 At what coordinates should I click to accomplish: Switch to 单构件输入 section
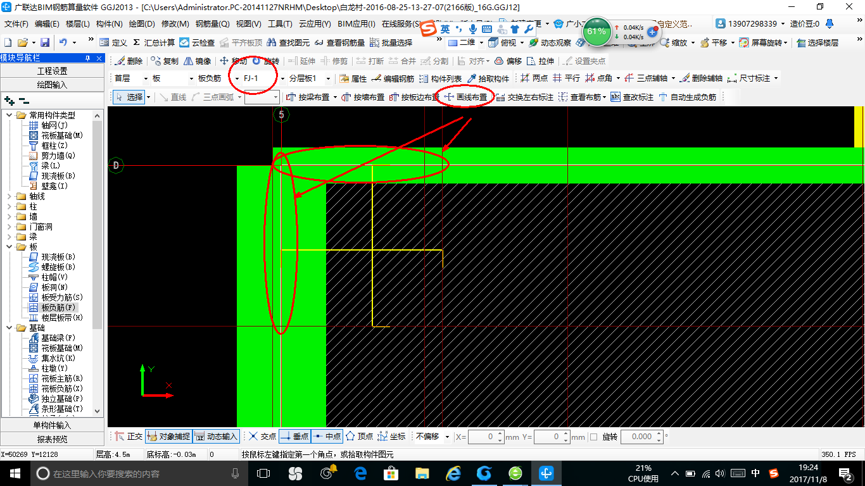pos(52,425)
